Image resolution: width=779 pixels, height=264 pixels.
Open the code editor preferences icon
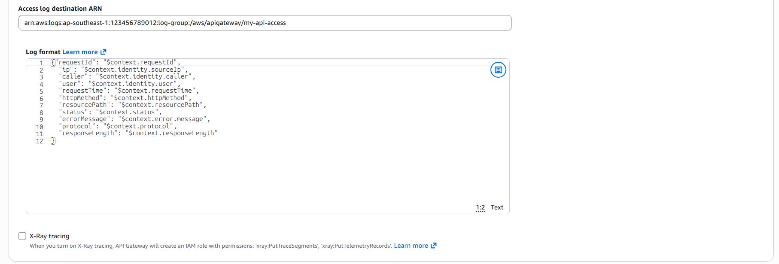pyautogui.click(x=498, y=70)
